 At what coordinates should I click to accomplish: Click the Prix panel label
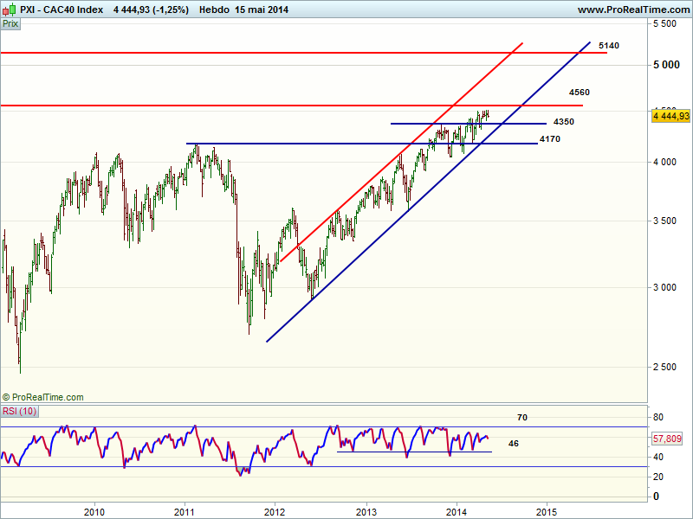[10, 24]
